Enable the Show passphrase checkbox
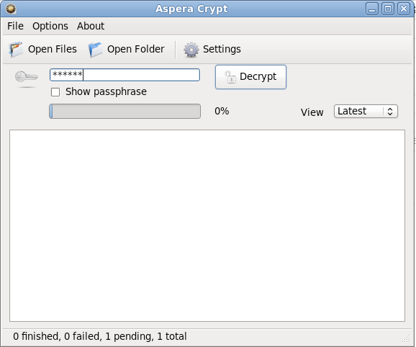Image resolution: width=416 pixels, height=347 pixels. click(x=55, y=92)
